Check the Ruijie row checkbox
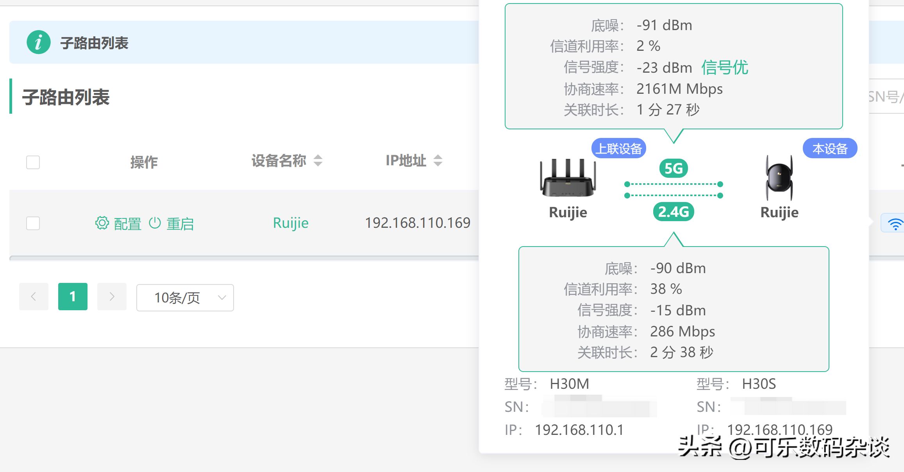The image size is (904, 472). pos(33,223)
